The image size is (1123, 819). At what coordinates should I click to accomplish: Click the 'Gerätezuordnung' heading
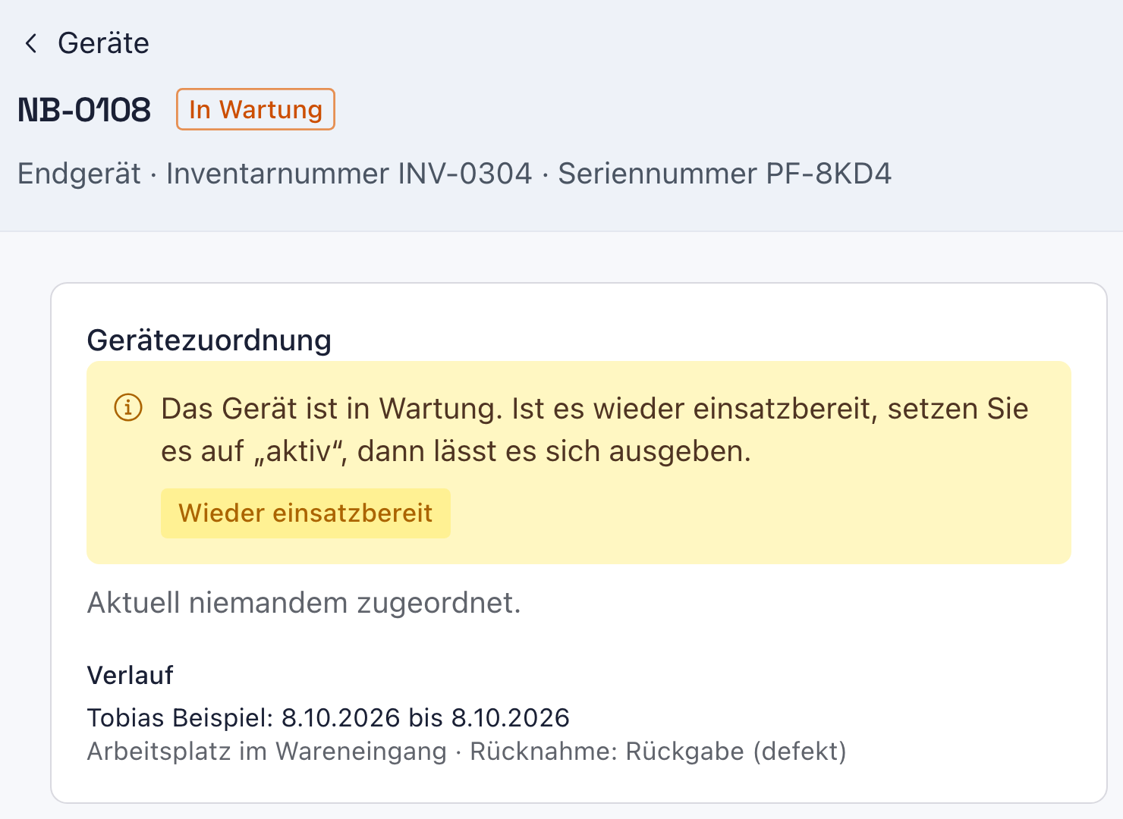click(x=209, y=340)
